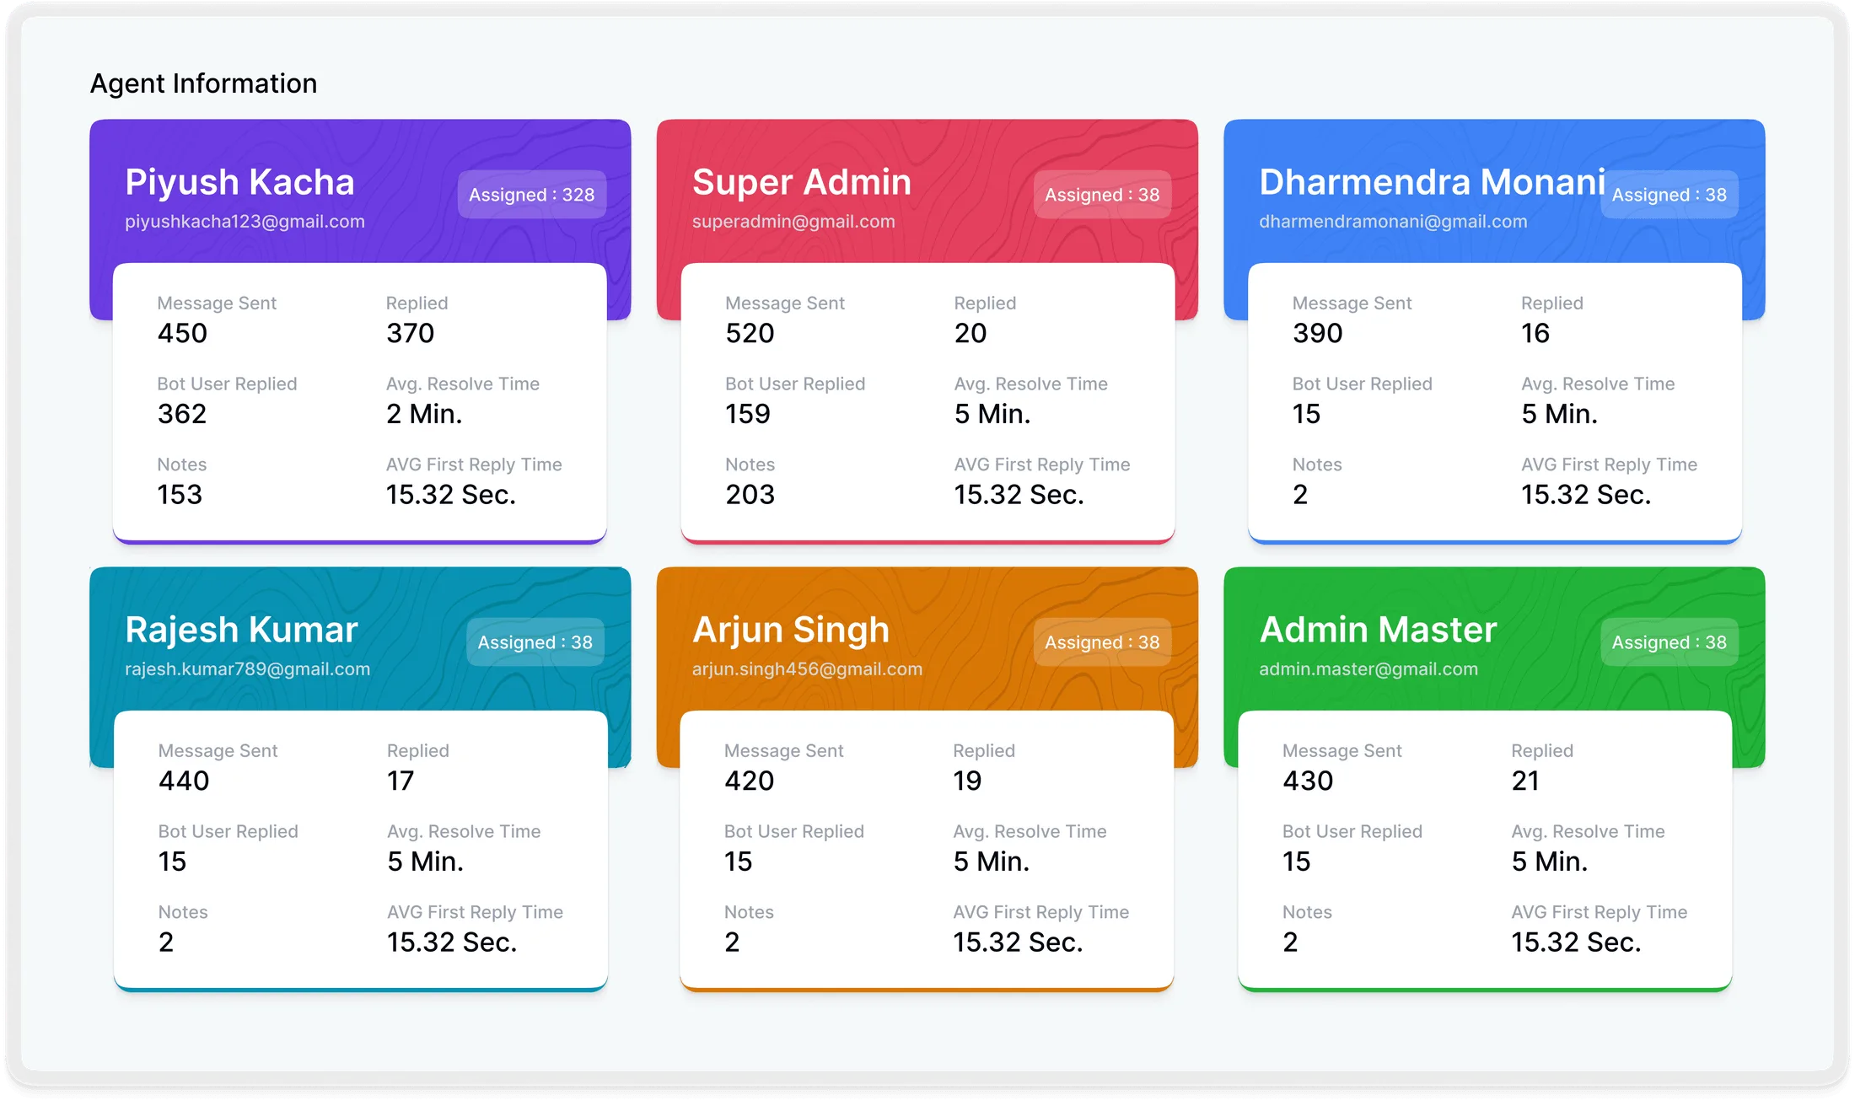1855x1106 pixels.
Task: Select the email superadmin@gmail.com
Action: click(x=793, y=221)
